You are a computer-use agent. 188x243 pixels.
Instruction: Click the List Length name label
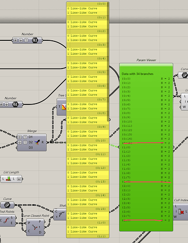point(11,172)
